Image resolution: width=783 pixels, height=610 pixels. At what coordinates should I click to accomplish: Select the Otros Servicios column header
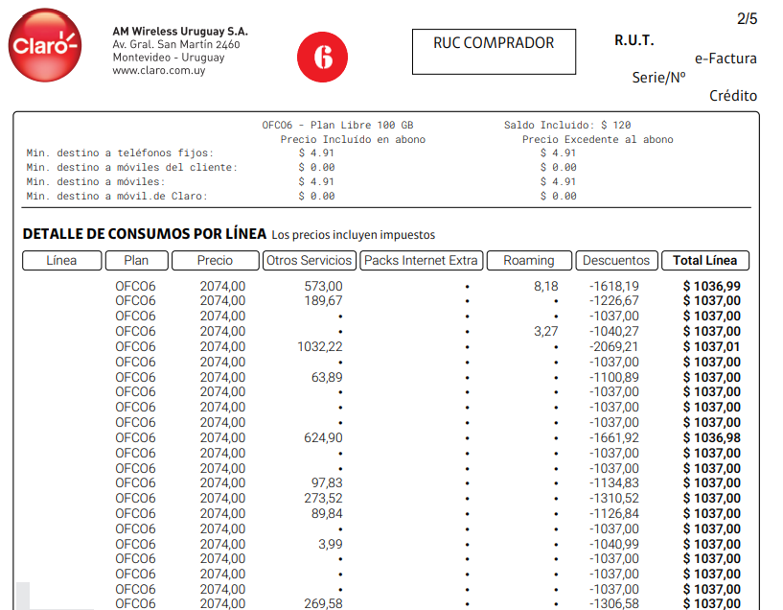point(310,260)
